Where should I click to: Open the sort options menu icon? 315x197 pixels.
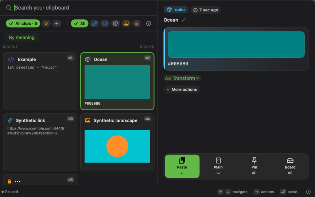[x=148, y=24]
